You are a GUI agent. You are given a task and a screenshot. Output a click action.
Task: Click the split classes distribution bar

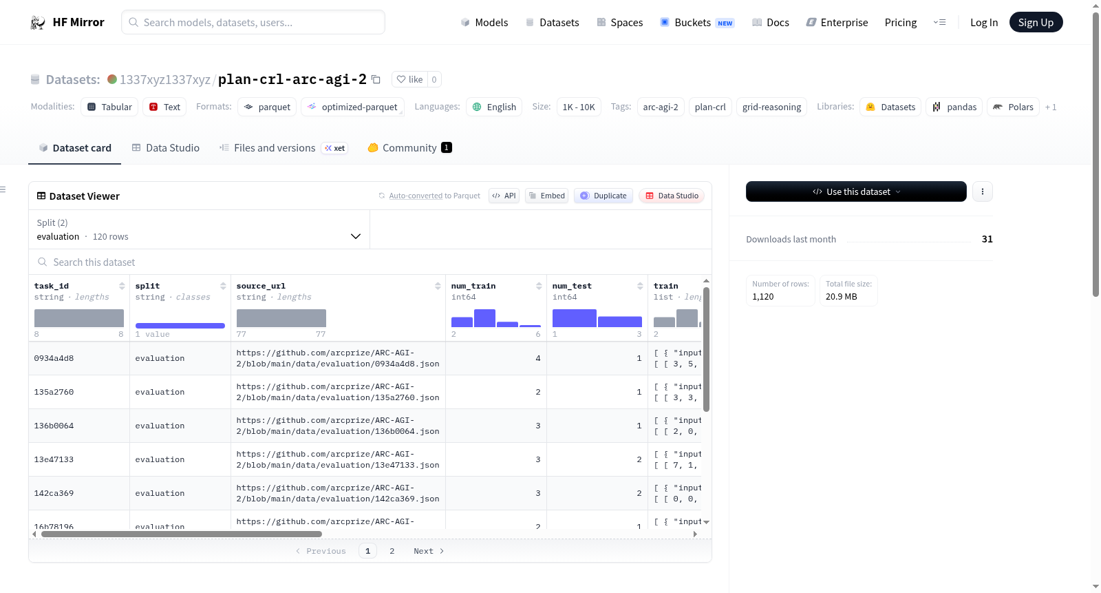pos(180,325)
